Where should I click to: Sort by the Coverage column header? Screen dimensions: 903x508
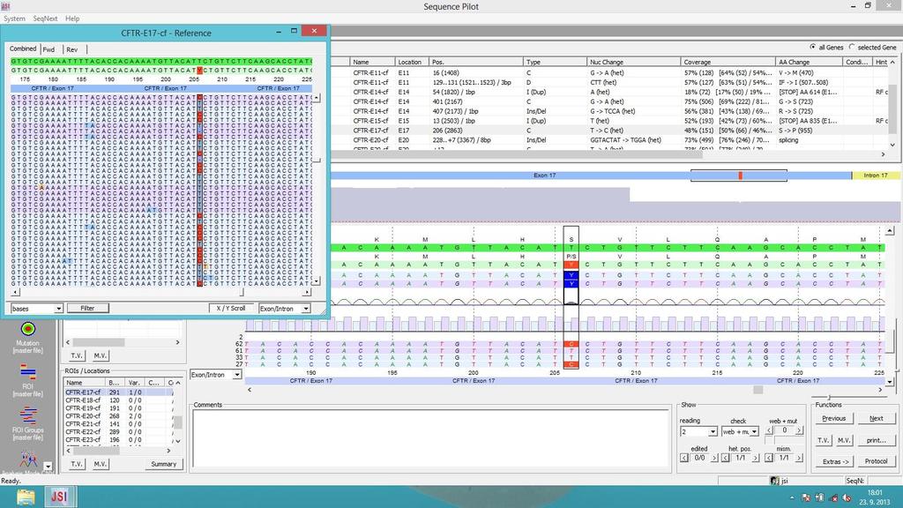[728, 62]
